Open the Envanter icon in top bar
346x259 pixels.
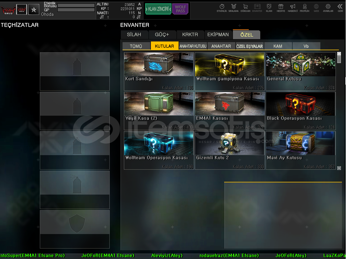[x=257, y=8]
